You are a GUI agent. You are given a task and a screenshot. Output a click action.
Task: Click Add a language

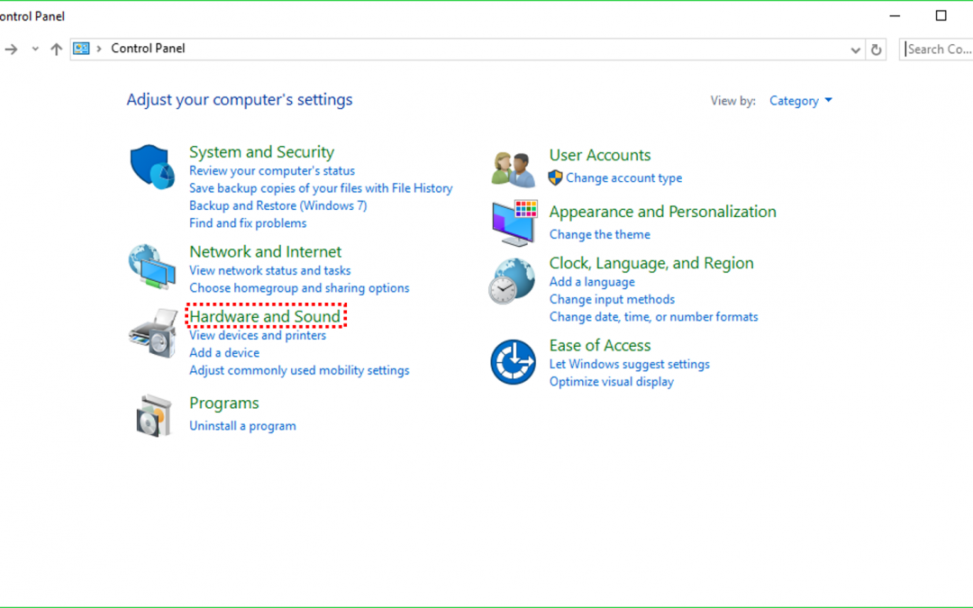click(x=592, y=282)
